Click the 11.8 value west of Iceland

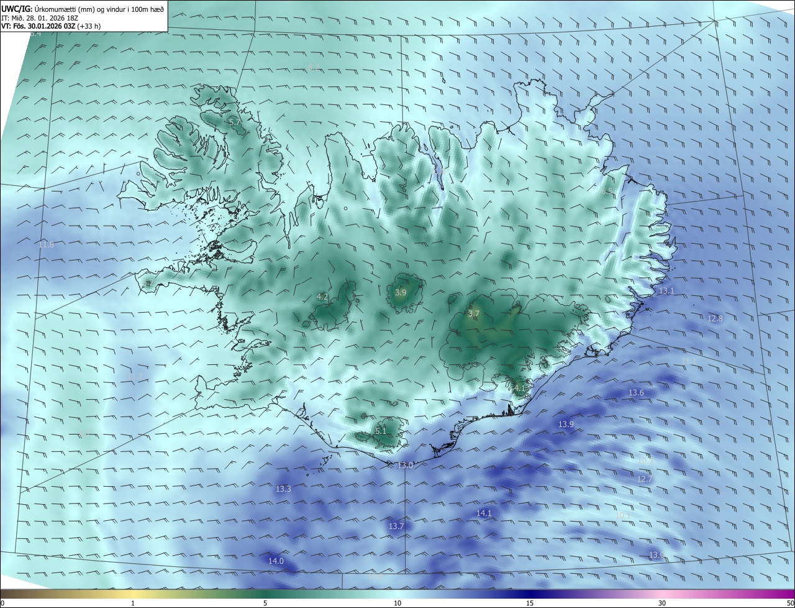point(47,245)
